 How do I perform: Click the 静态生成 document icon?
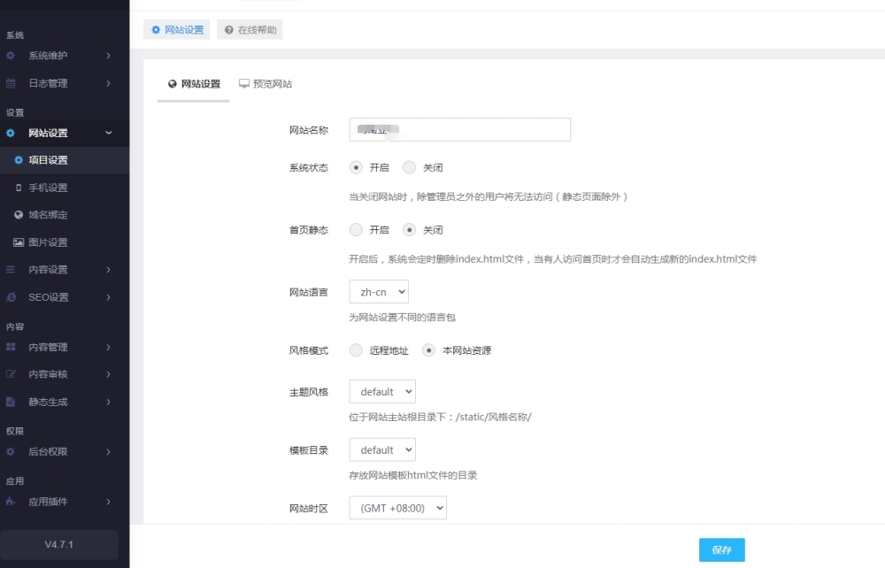(12, 401)
